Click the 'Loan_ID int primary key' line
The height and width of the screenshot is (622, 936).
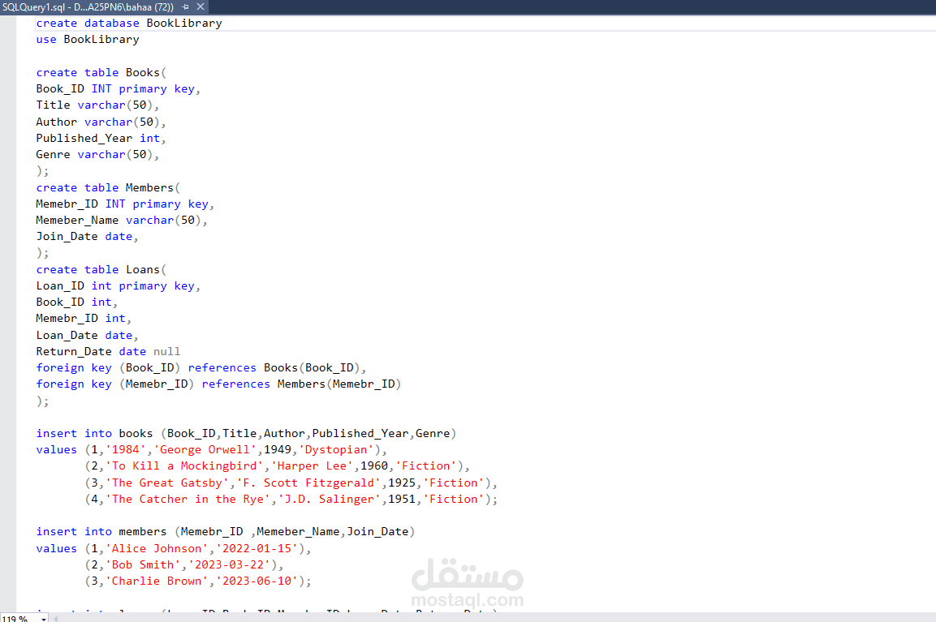click(x=119, y=286)
